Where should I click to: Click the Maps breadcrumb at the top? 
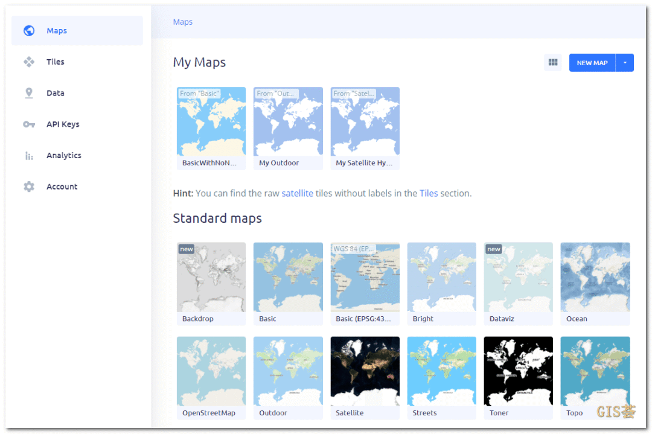click(x=182, y=22)
